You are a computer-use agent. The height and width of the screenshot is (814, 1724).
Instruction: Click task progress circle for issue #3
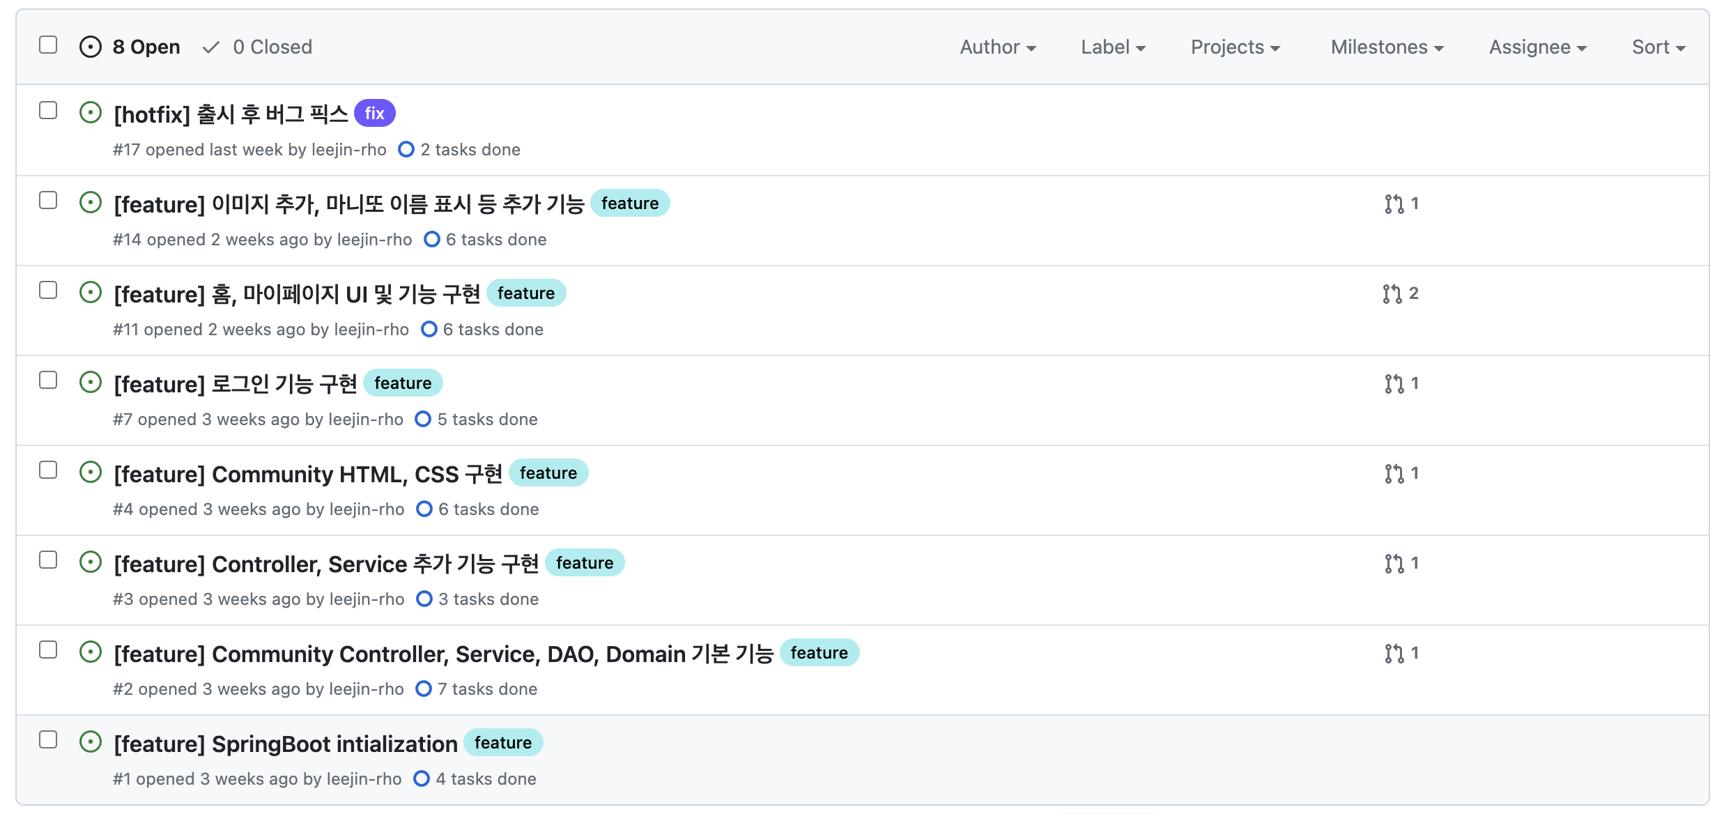(424, 599)
